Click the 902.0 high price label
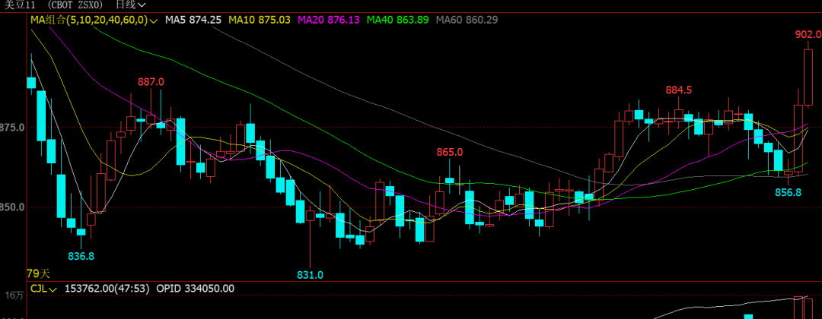The width and height of the screenshot is (822, 319). 808,34
